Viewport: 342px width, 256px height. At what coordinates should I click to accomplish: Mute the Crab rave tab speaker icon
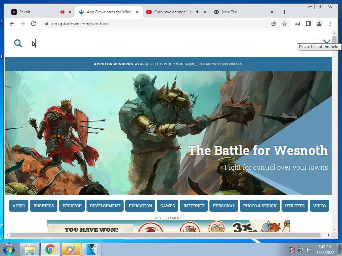(198, 12)
